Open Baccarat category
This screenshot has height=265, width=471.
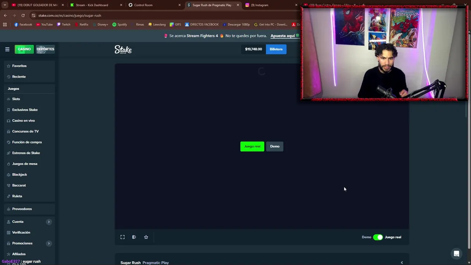pyautogui.click(x=29, y=185)
